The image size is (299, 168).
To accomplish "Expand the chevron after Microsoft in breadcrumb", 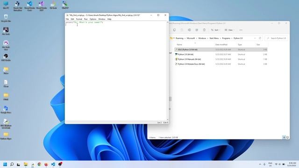I will (x=196, y=38).
